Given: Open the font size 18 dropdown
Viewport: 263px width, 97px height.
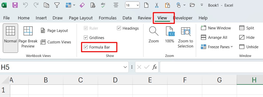Looking at the screenshot, I should pos(138,5).
